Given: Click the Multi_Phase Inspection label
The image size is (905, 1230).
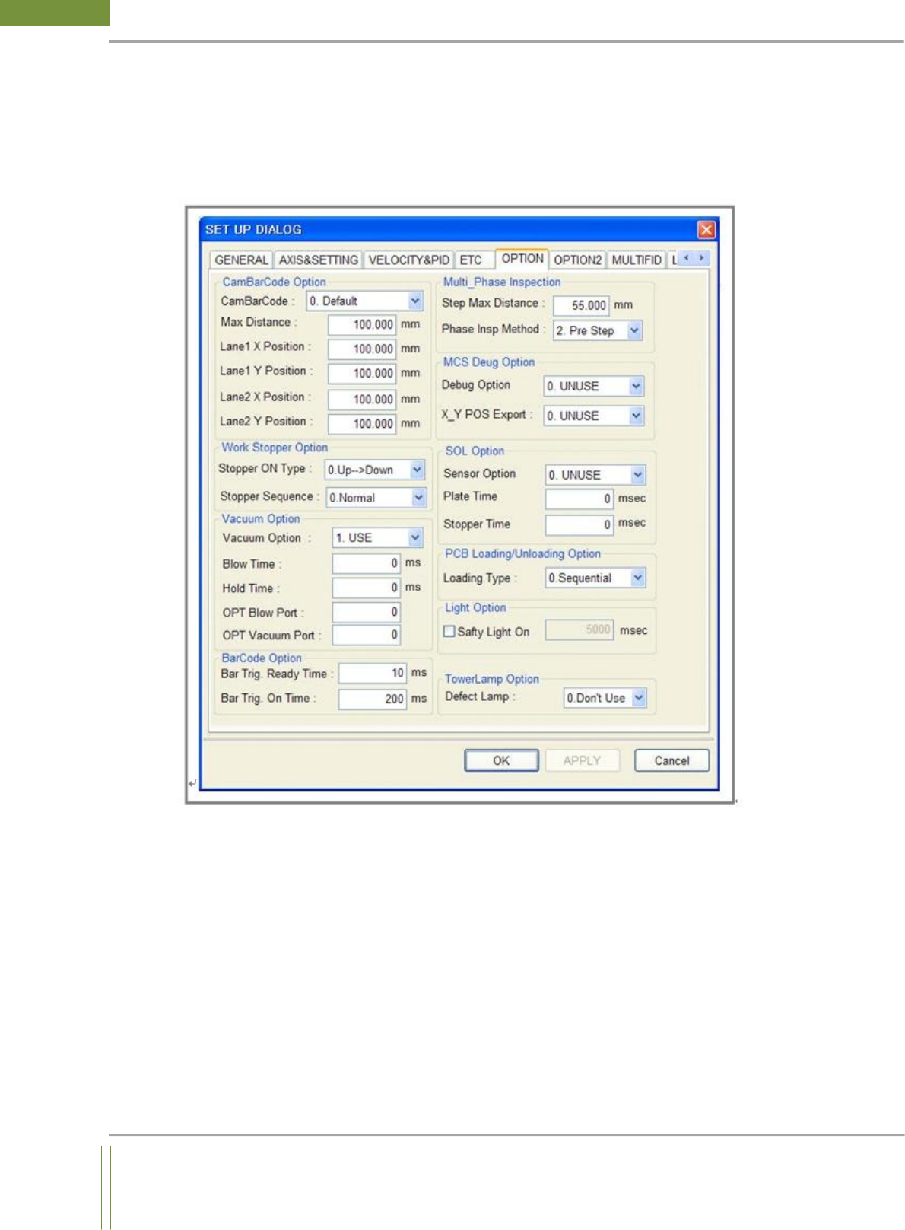Looking at the screenshot, I should (x=502, y=282).
